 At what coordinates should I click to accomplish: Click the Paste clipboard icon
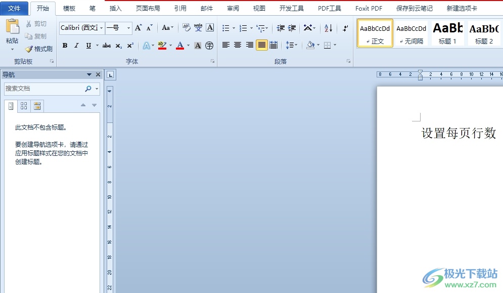click(12, 26)
